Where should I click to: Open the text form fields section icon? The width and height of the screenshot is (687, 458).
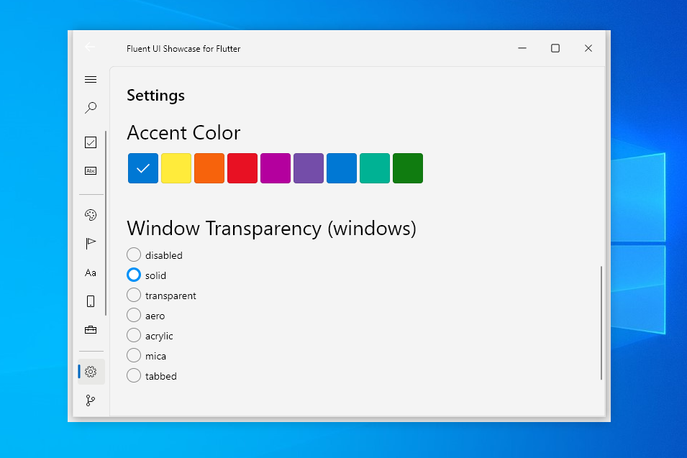[x=91, y=171]
